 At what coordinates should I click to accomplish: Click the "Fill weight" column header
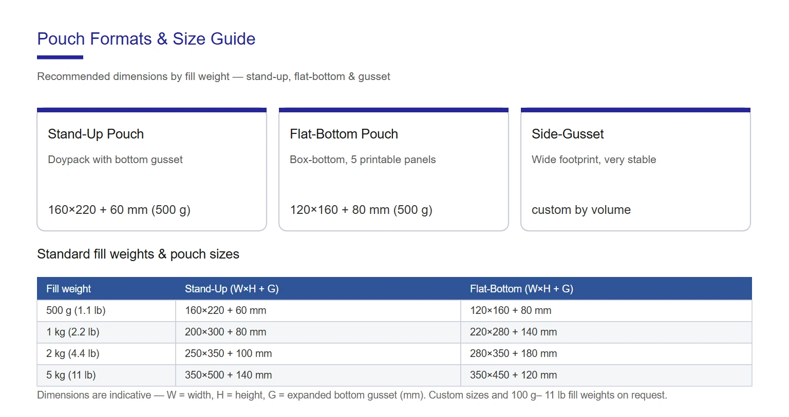click(x=106, y=289)
